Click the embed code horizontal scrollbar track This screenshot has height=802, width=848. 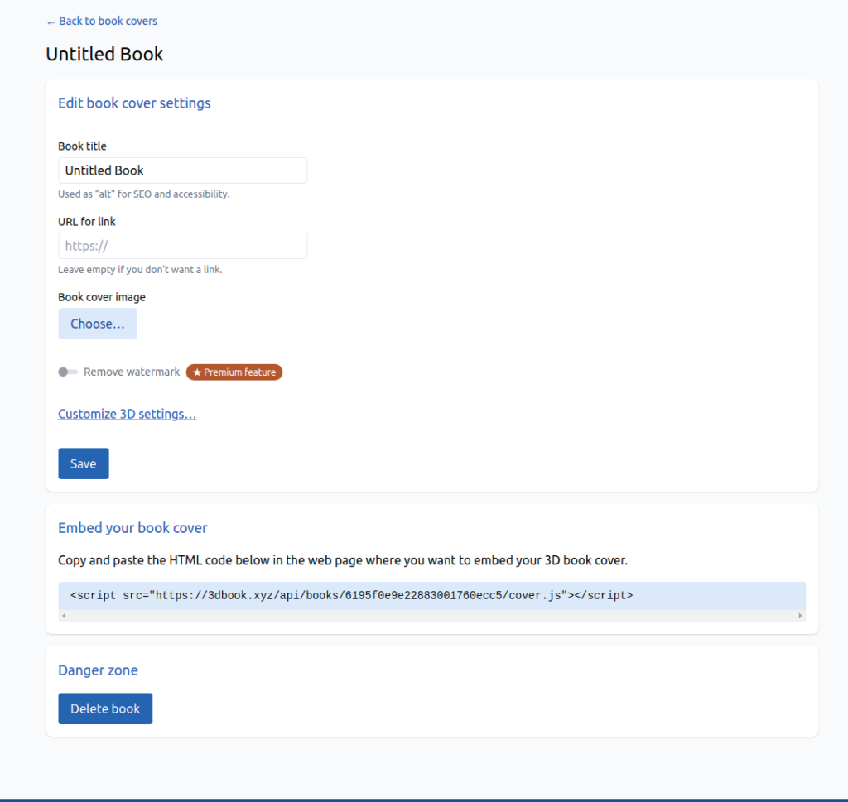(x=431, y=616)
